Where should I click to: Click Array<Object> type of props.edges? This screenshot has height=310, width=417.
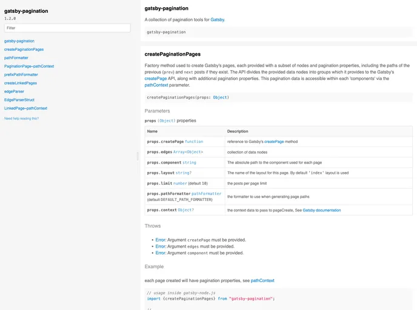(188, 152)
